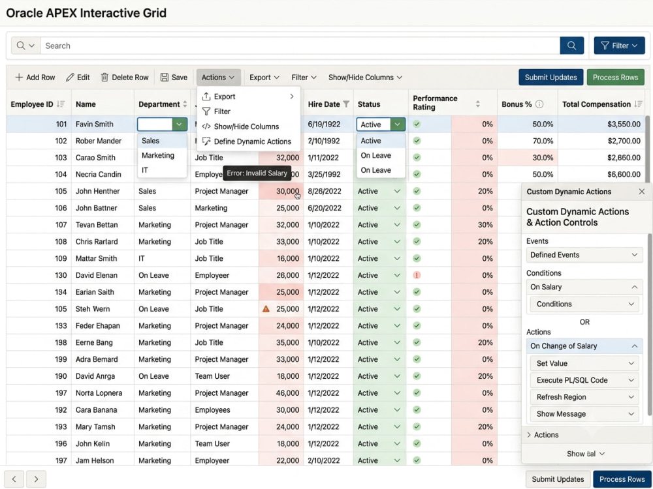Click Performance Rating sort arrows
The image size is (653, 489).
[x=478, y=104]
